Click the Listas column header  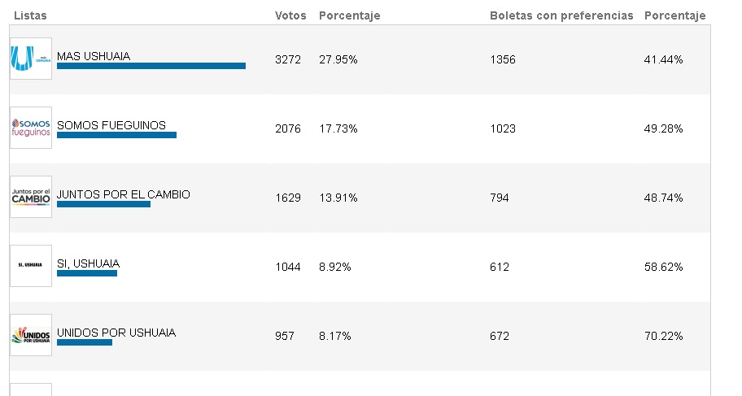tap(30, 15)
